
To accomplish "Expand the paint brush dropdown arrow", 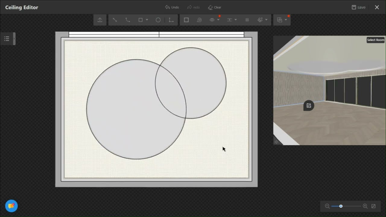I will [266, 20].
